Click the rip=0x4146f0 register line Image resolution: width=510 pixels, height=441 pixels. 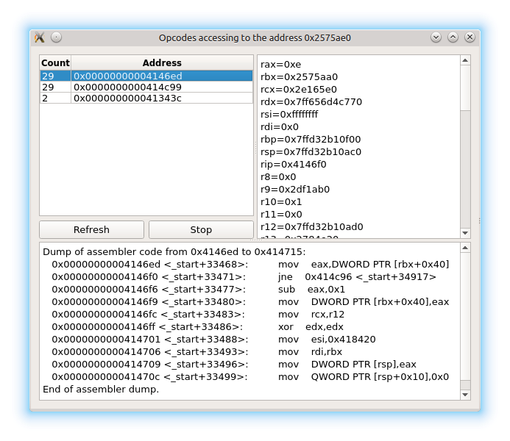click(294, 165)
